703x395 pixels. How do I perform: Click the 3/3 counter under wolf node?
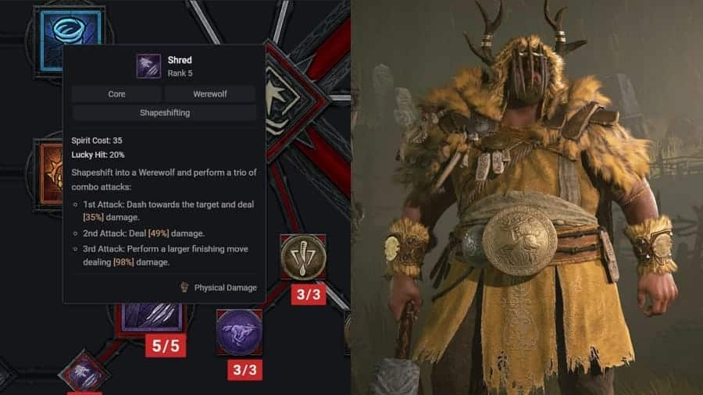coord(244,370)
